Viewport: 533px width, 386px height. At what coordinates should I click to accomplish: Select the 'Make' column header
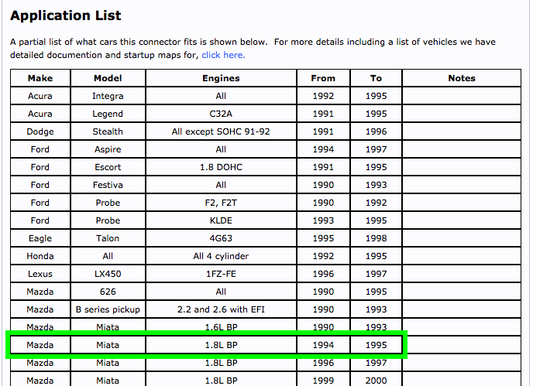tap(40, 78)
